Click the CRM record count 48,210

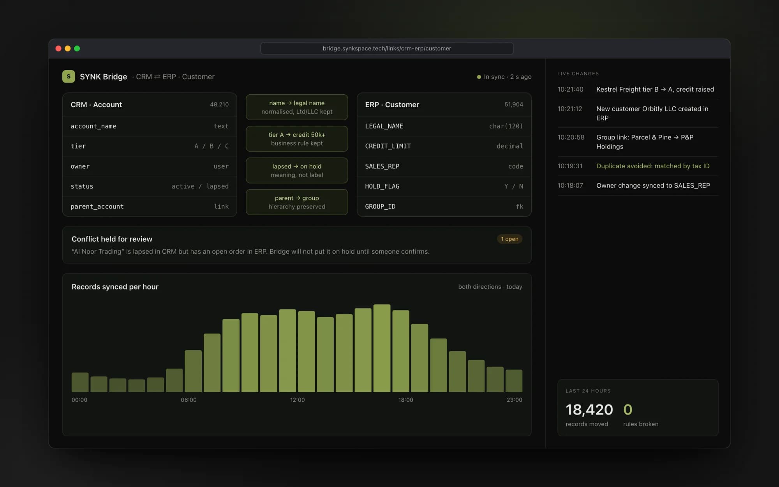pyautogui.click(x=219, y=104)
